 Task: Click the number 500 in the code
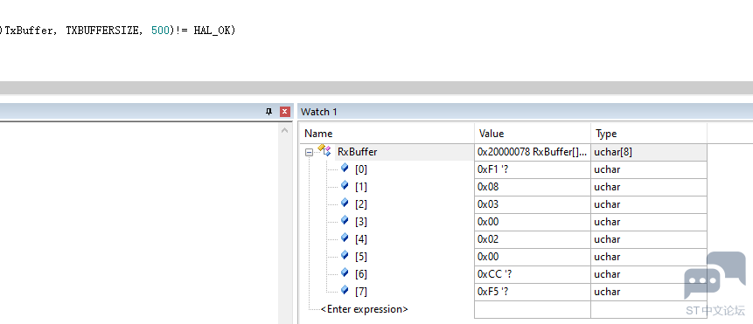point(160,31)
